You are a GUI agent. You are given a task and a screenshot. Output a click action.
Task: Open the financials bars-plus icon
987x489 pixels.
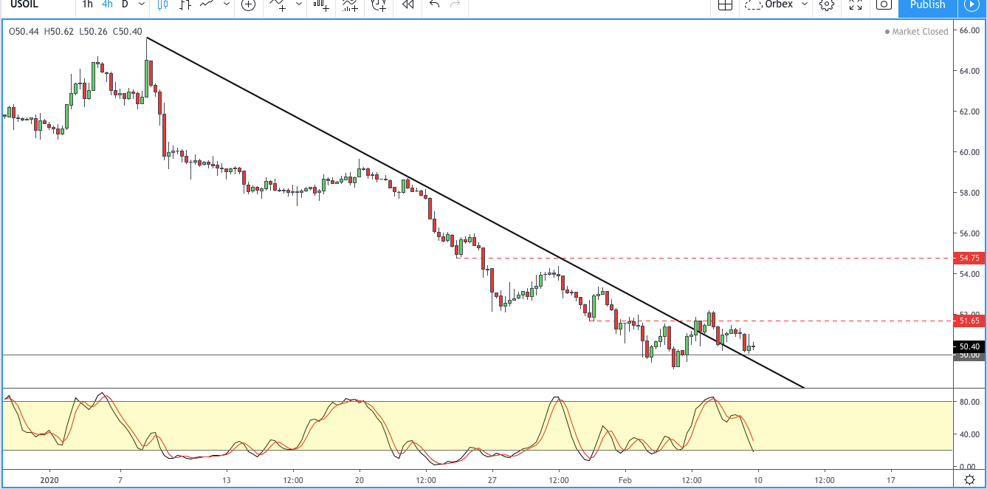(321, 4)
